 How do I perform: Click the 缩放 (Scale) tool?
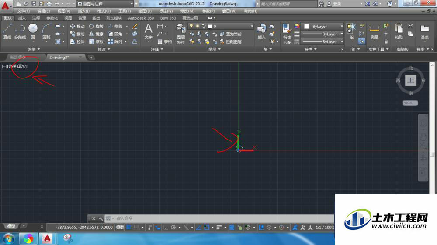click(96, 41)
